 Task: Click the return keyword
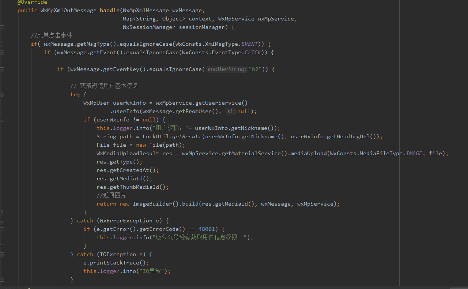pos(106,204)
